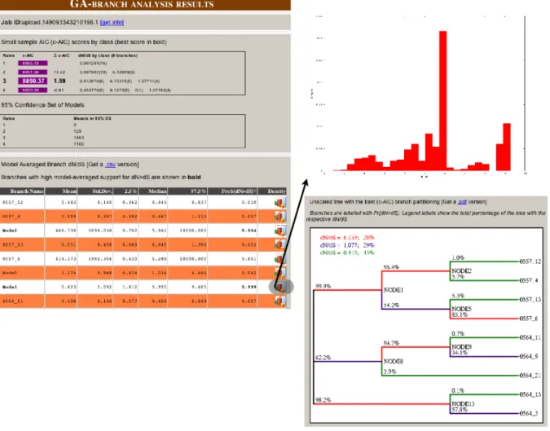Select leaf 0564_21 in the tree diagram

click(530, 376)
